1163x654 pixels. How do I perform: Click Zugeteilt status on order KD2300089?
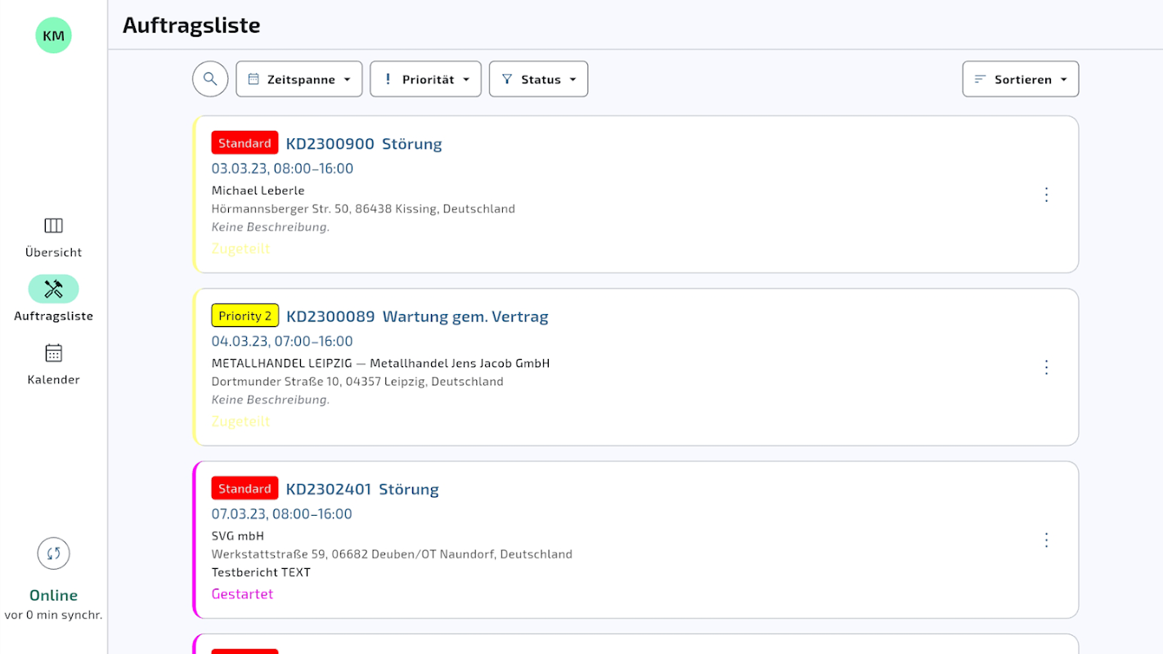[x=240, y=421]
